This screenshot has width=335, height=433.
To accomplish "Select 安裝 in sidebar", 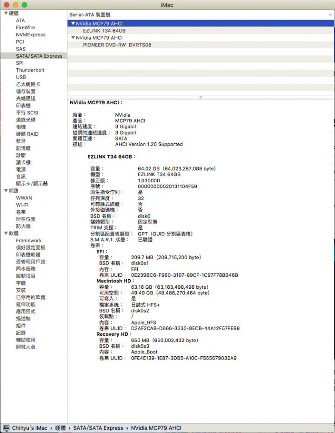I will coord(21,290).
